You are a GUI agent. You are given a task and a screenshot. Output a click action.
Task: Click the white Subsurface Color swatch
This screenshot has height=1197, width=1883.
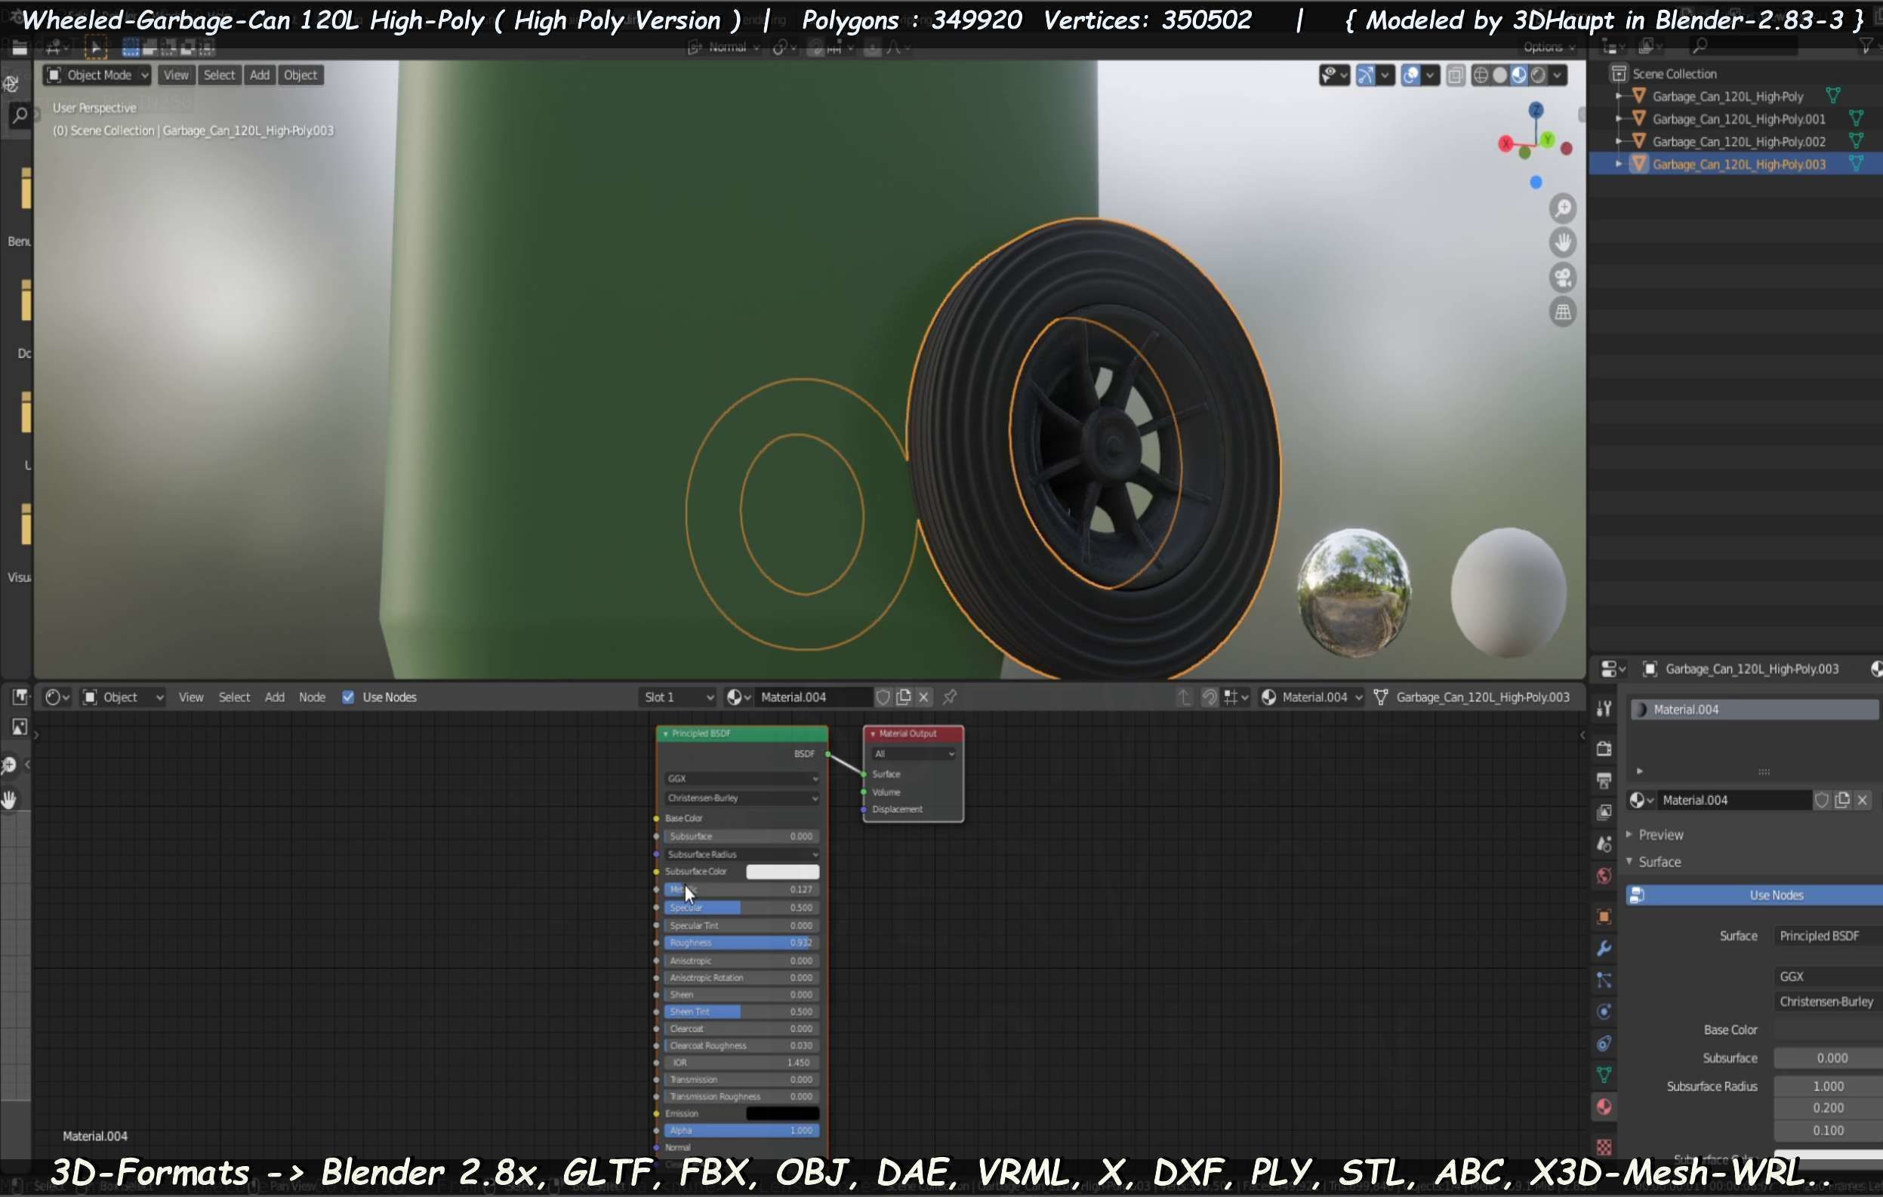coord(782,871)
